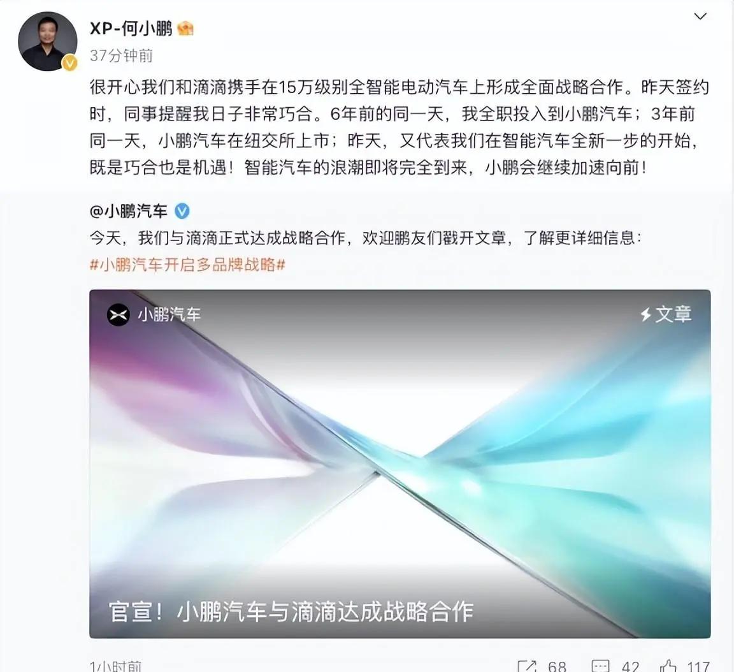Click the 小鹏汽车 label on article card
734x672 pixels.
tap(169, 314)
